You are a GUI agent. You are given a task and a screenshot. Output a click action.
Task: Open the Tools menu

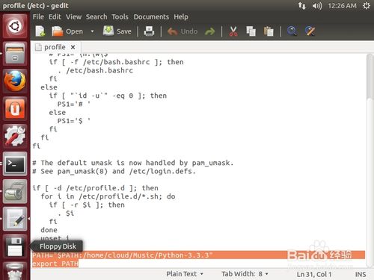point(120,17)
